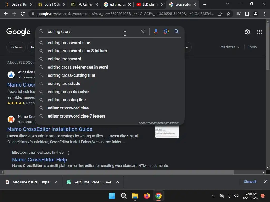Open clock and date 1:06 AM
The height and width of the screenshot is (202, 270).
[250, 196]
